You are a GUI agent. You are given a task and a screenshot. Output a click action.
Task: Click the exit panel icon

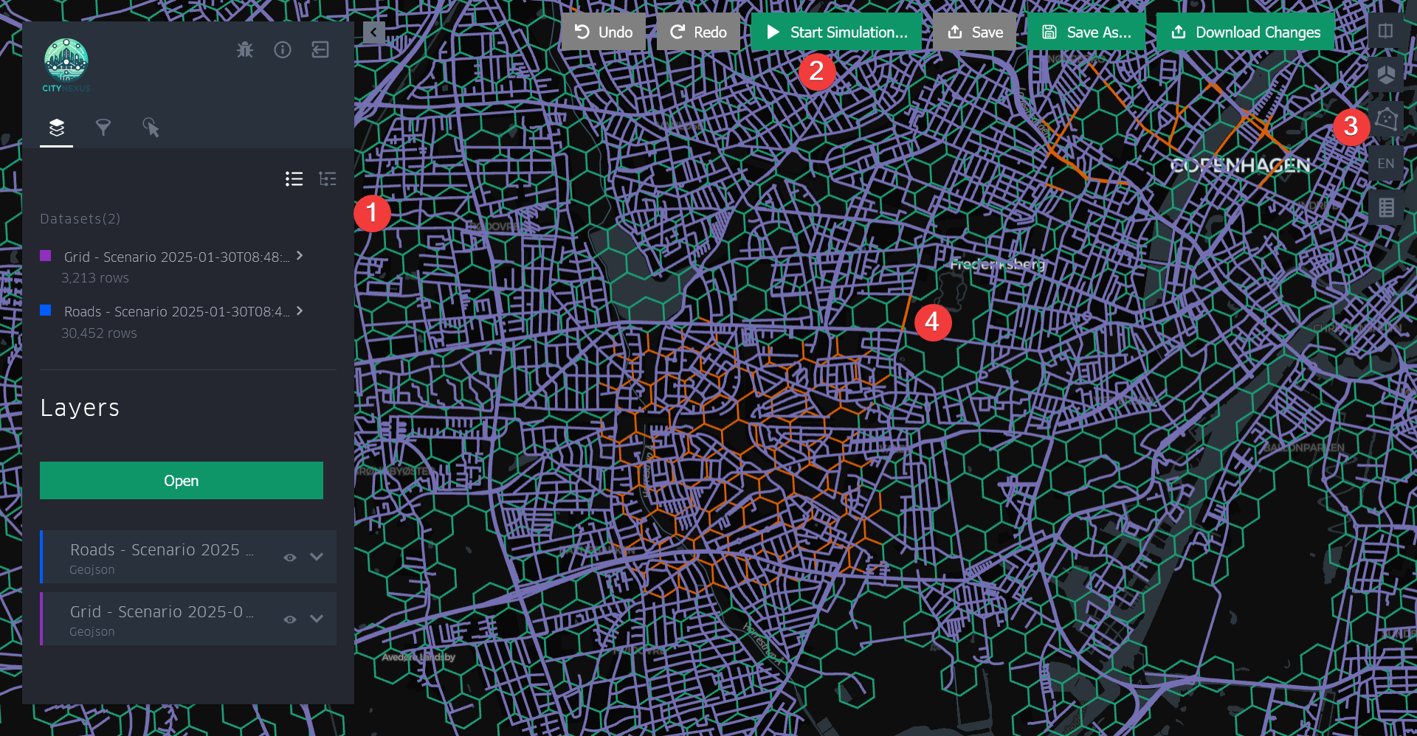pos(320,49)
